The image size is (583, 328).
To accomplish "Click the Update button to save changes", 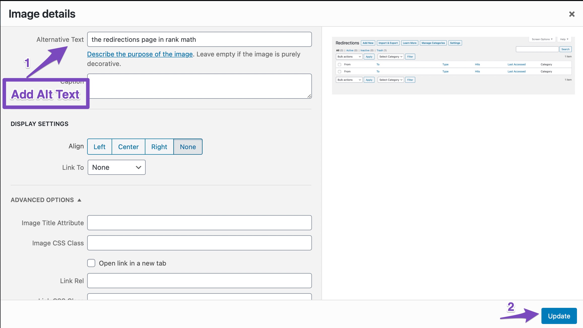I will click(559, 316).
